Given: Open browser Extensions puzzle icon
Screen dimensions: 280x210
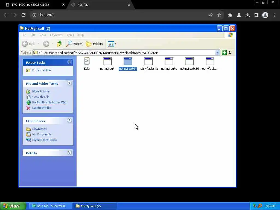Looking at the screenshot, I should [x=230, y=15].
